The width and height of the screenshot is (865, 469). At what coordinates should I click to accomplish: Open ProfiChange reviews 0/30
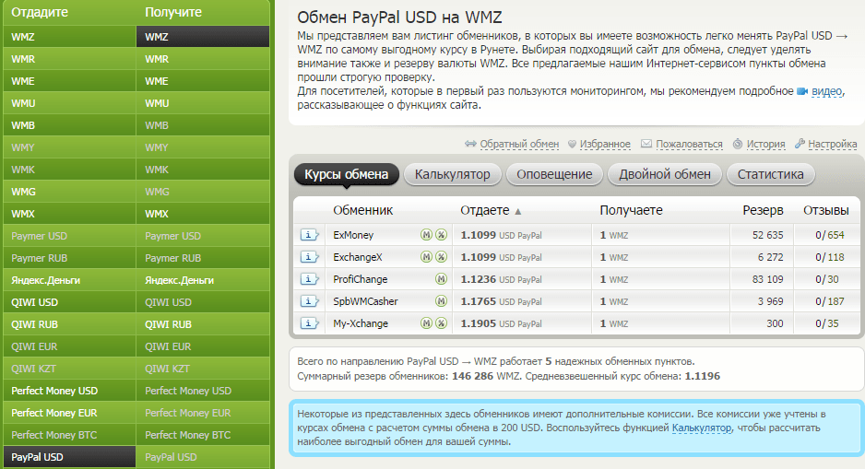click(827, 279)
